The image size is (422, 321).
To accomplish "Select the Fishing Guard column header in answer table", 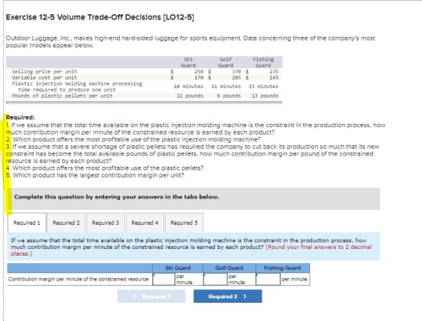I will pos(283,268).
